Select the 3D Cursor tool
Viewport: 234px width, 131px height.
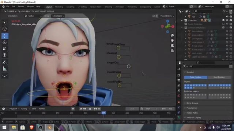pos(5,29)
